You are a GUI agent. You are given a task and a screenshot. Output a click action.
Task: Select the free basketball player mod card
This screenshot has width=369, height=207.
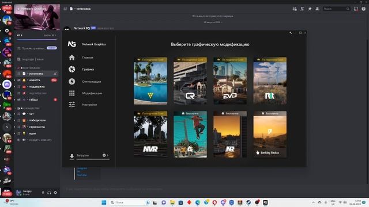point(190,134)
